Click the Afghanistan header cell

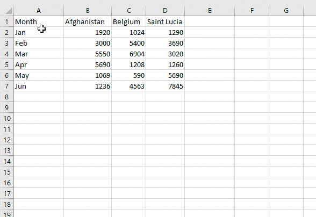coord(88,21)
